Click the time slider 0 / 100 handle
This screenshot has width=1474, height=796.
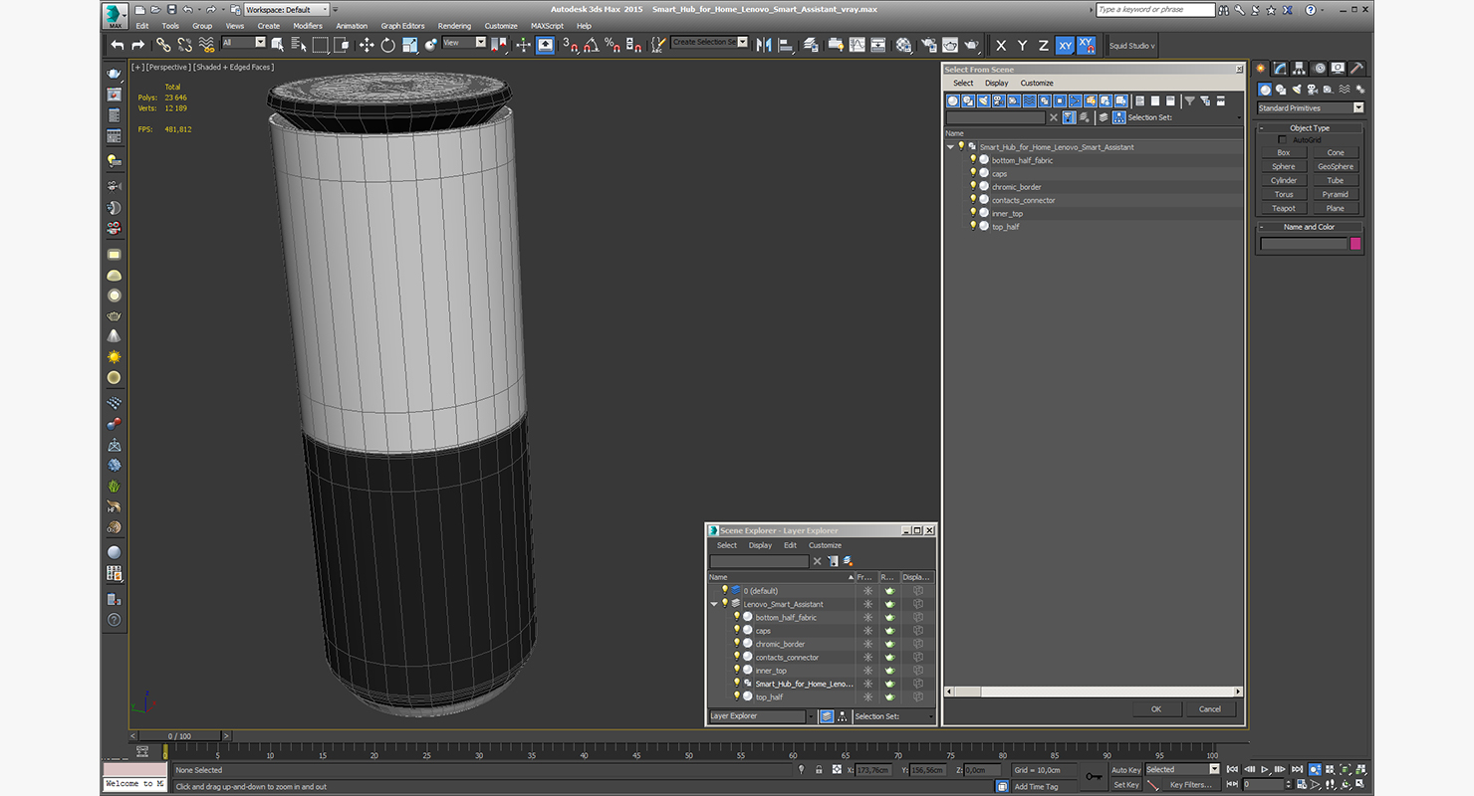tap(179, 736)
